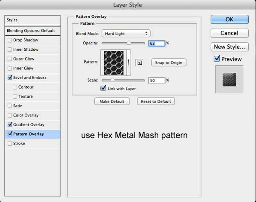The height and width of the screenshot is (202, 256).
Task: Confirm with the OK button
Action: click(230, 20)
